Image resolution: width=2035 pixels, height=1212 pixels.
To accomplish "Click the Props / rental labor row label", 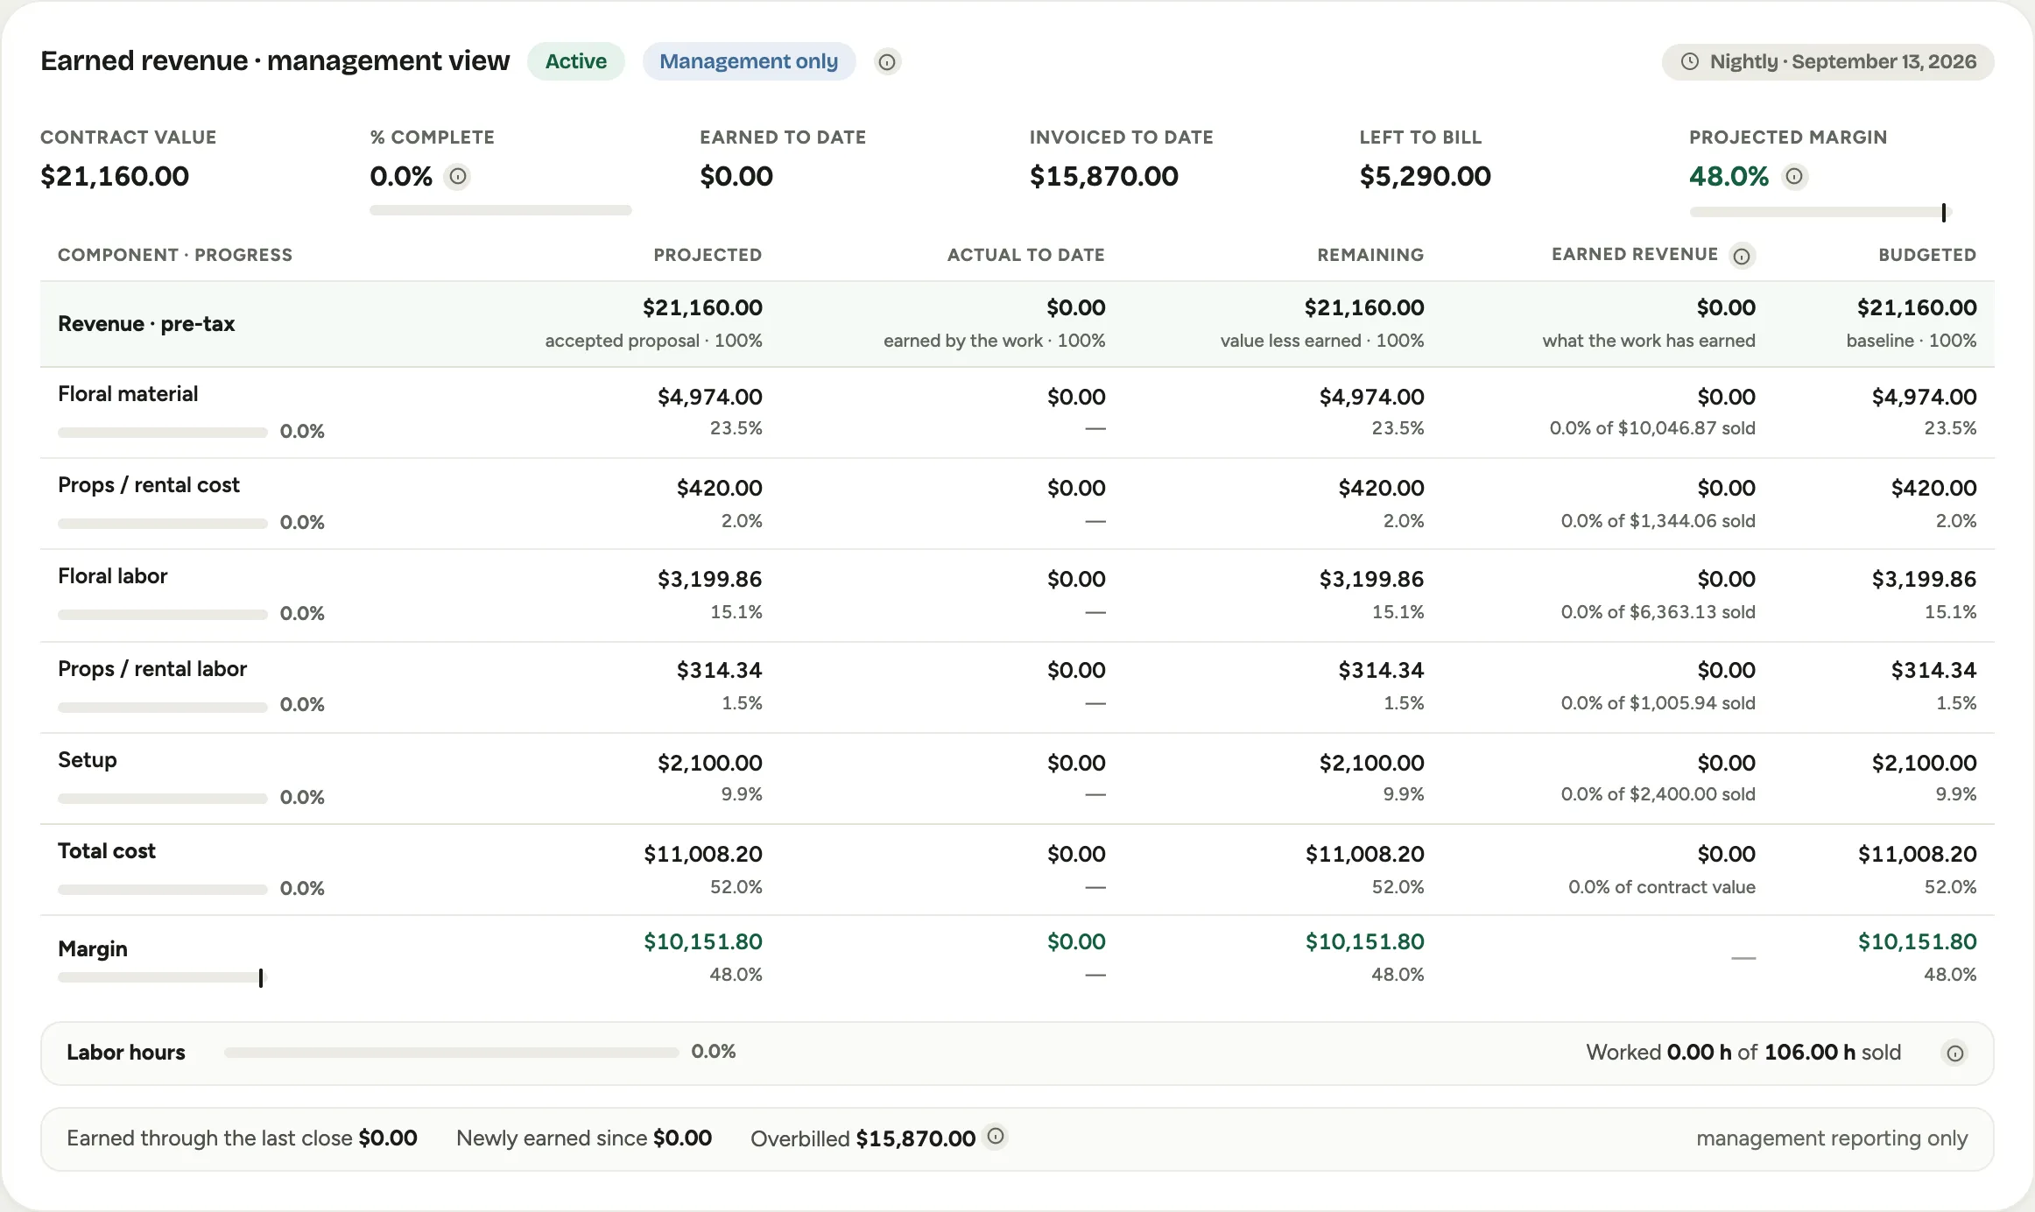I will coord(152,669).
